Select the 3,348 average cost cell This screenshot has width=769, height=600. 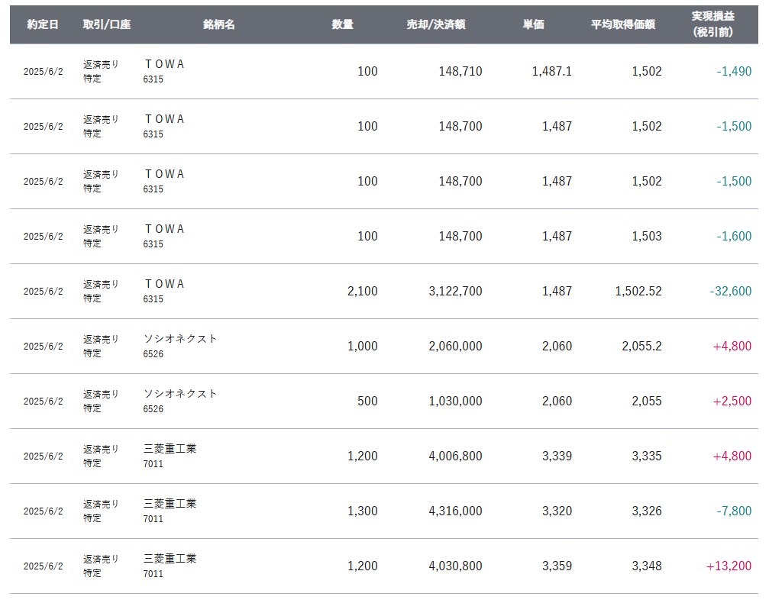pyautogui.click(x=646, y=565)
